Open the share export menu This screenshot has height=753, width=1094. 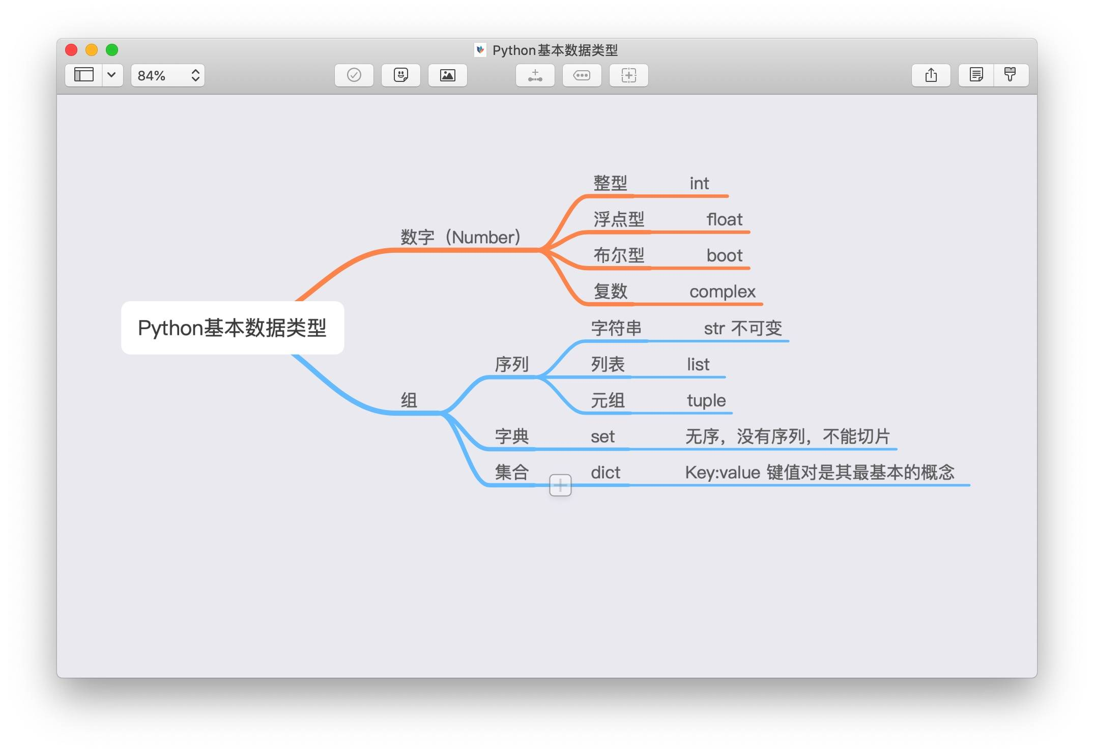coord(931,75)
